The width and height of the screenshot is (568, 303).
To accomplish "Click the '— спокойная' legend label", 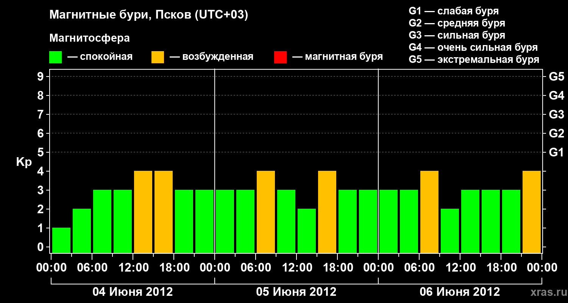I will click(100, 57).
